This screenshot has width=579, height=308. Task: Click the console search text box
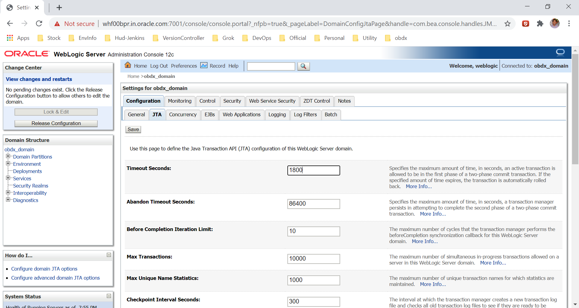coord(271,66)
